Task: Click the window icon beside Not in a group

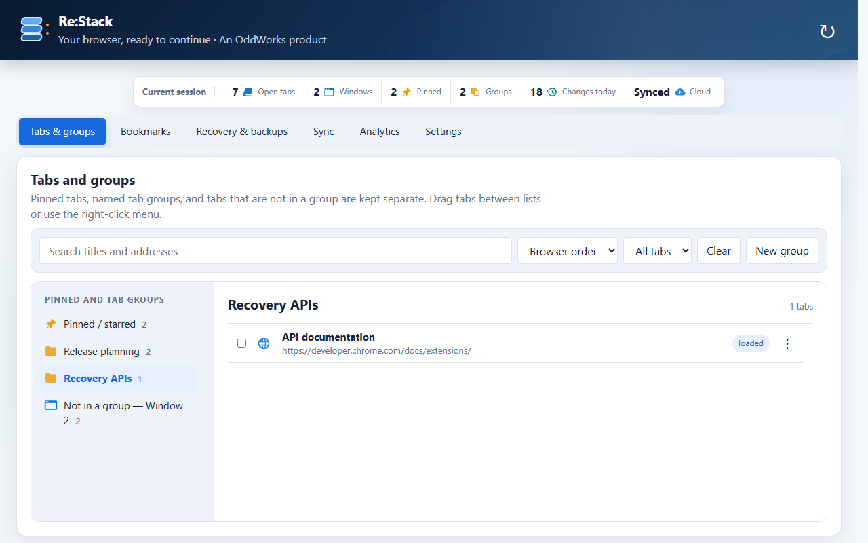Action: 51,405
